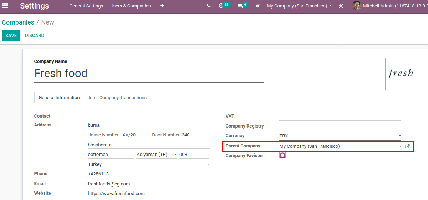Click the Website label
Image resolution: width=428 pixels, height=200 pixels.
[x=42, y=193]
